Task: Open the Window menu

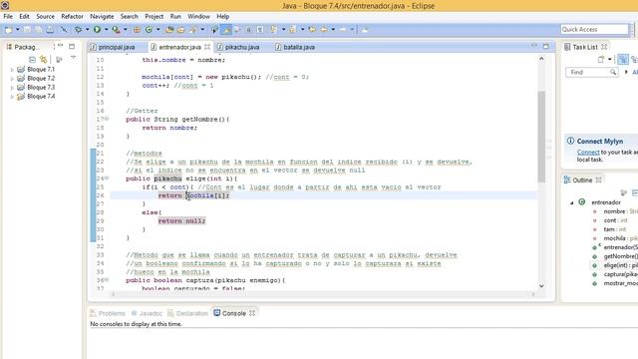Action: [x=198, y=16]
